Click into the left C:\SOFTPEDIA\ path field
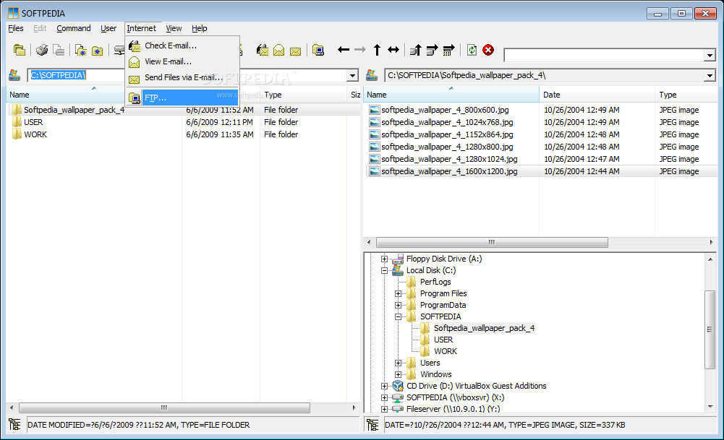This screenshot has height=440, width=724. 187,75
